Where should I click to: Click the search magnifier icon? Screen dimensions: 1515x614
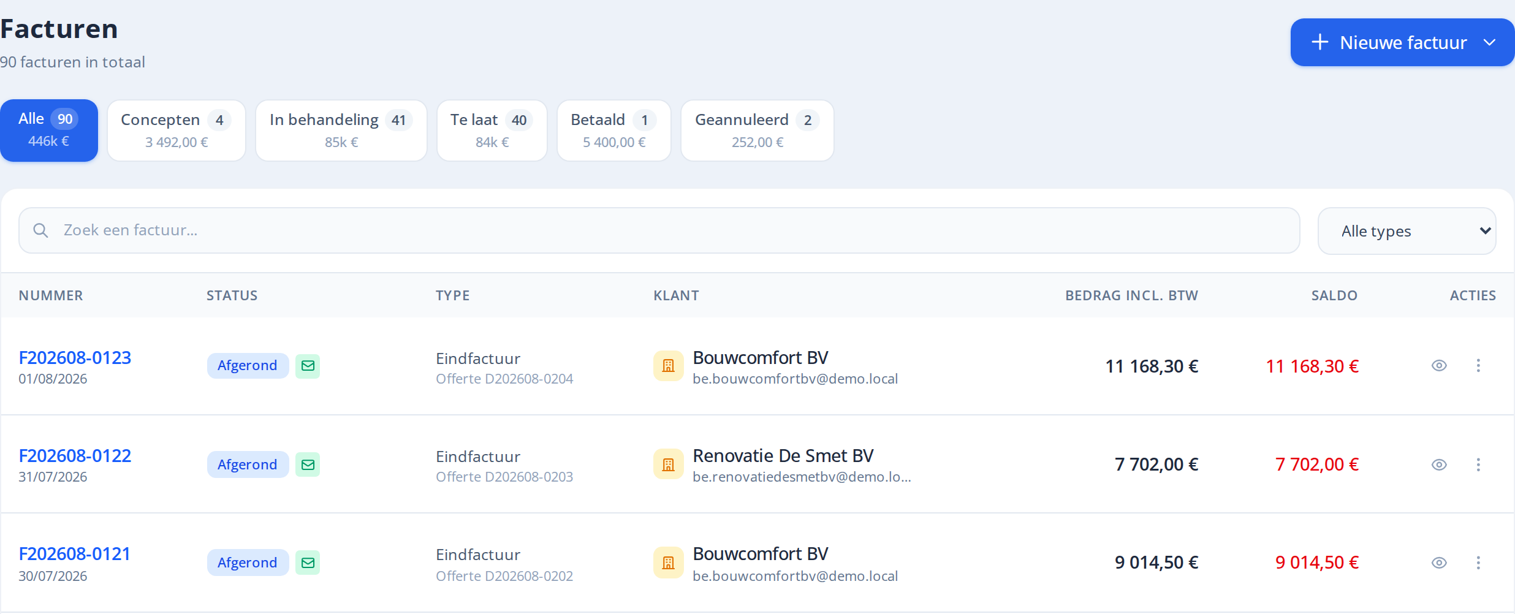tap(40, 230)
